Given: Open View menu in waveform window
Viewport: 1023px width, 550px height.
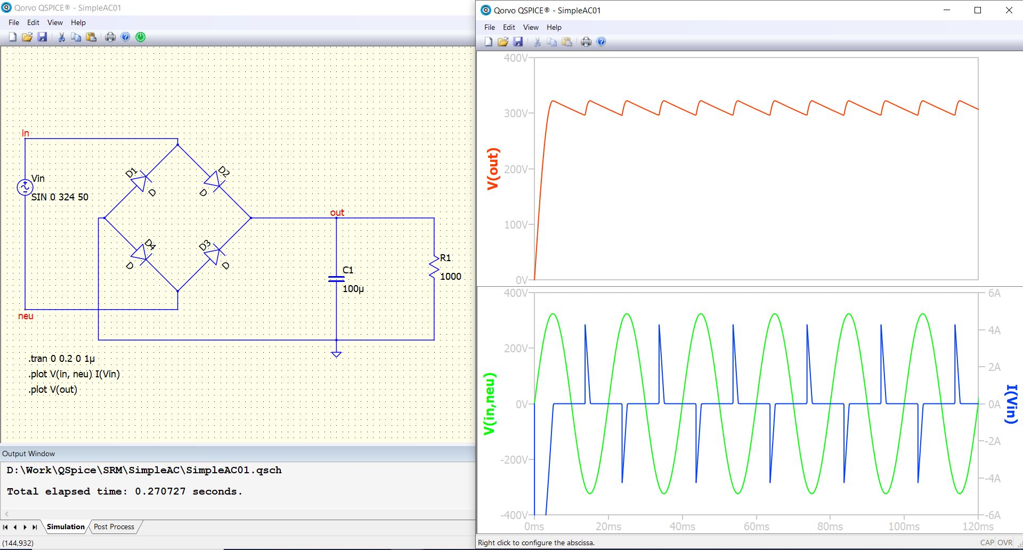Looking at the screenshot, I should click(531, 27).
